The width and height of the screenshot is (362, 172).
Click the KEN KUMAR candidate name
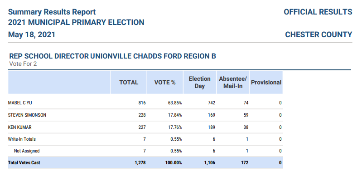[x=19, y=127]
